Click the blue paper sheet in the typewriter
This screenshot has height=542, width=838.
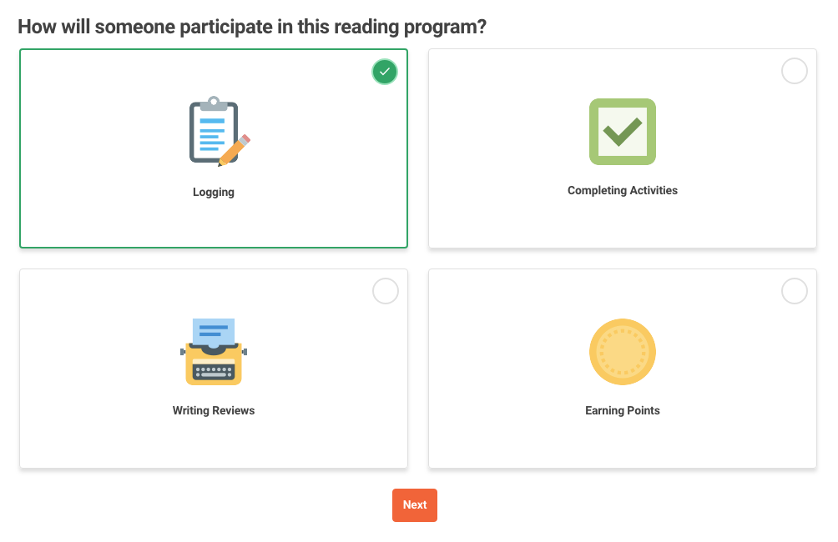click(x=214, y=332)
